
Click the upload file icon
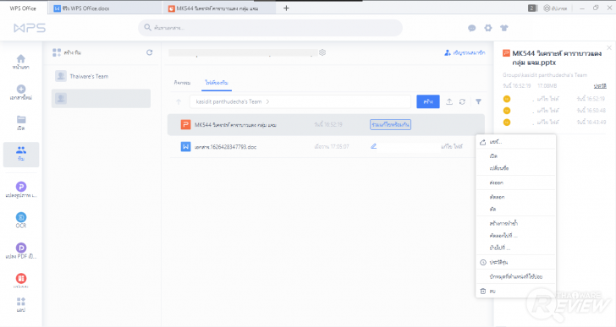tap(449, 101)
